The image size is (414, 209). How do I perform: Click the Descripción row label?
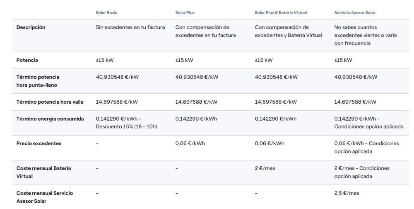click(31, 27)
